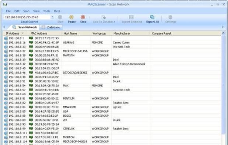Click the network card icon beside 00:A1:B0:00:B0:22
The height and width of the screenshot is (145, 228).
pyautogui.click(x=31, y=99)
